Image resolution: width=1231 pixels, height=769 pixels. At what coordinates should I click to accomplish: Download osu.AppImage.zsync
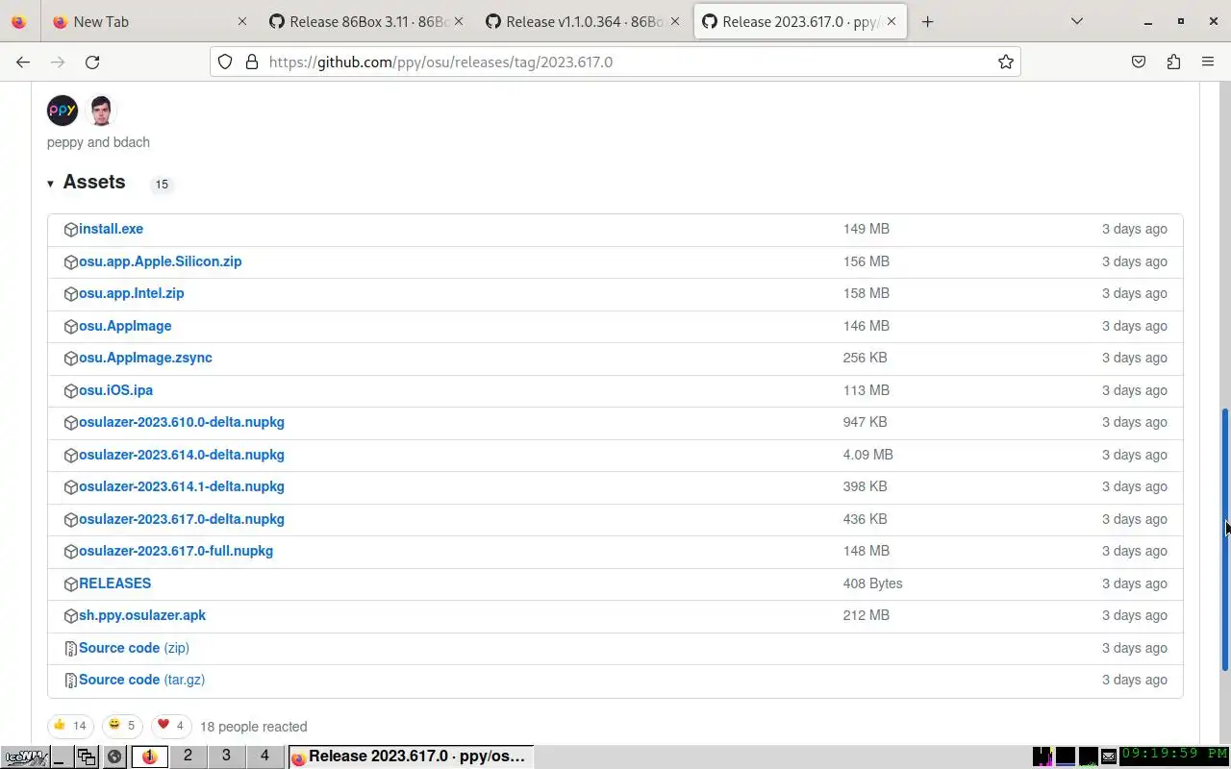(145, 358)
